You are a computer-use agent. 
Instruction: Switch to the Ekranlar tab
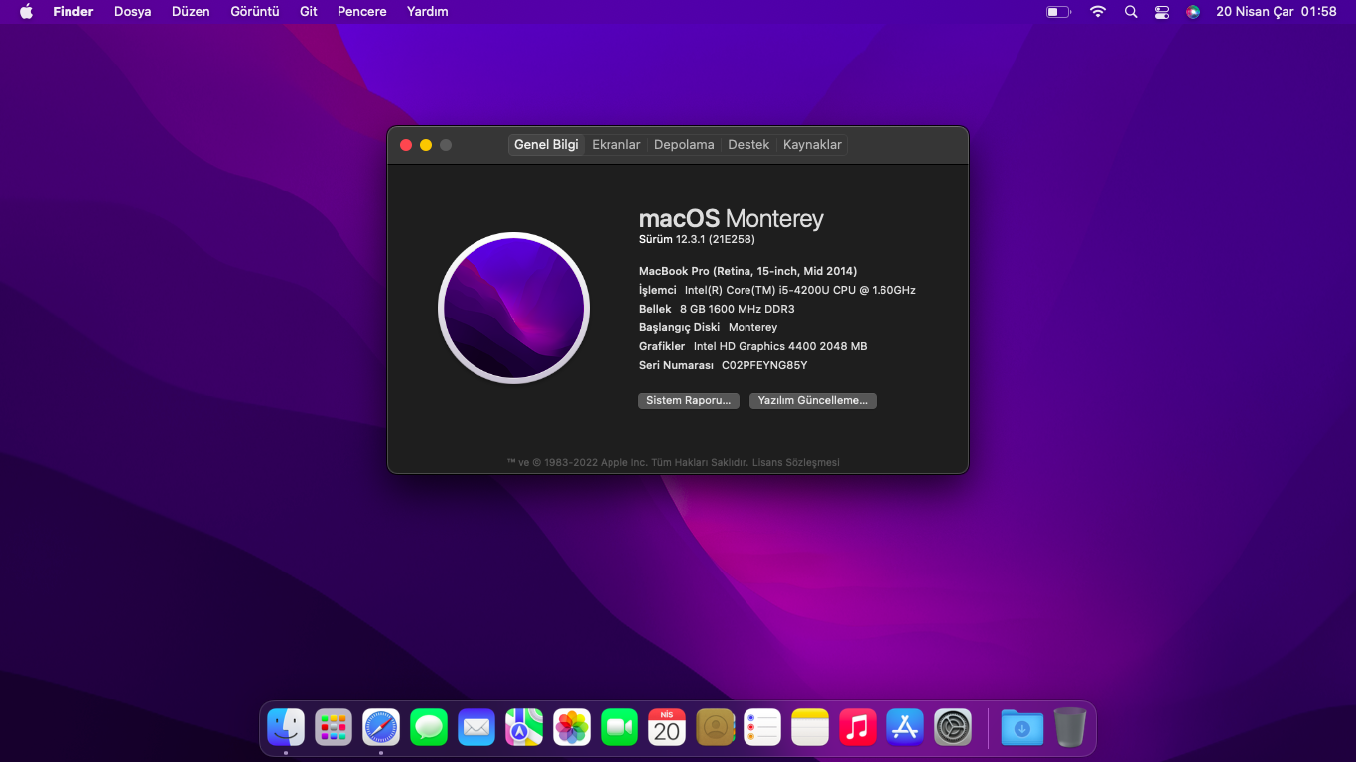(x=616, y=145)
